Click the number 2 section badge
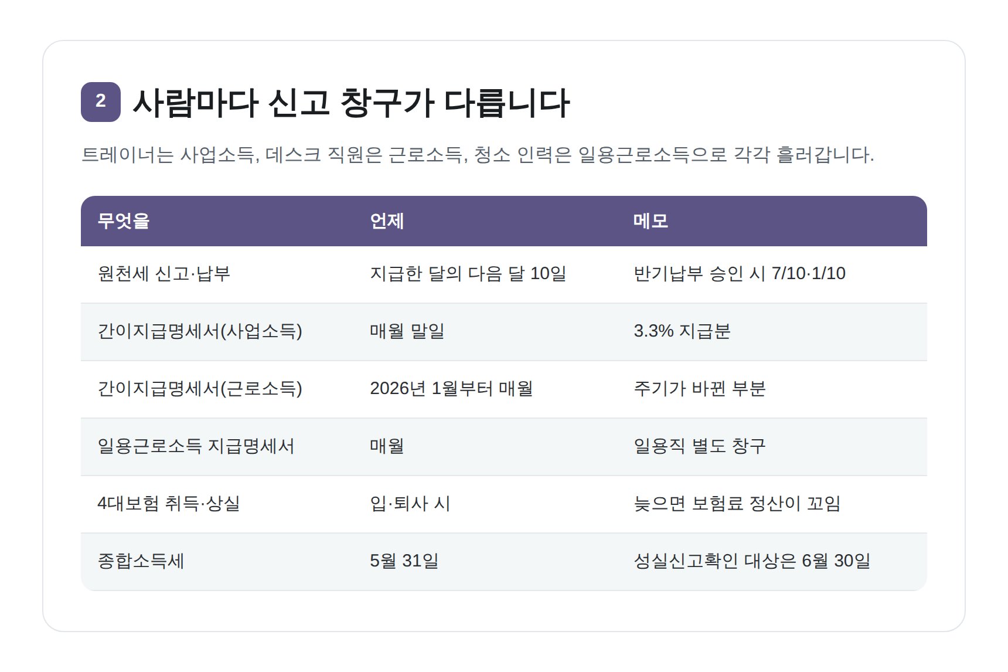This screenshot has width=1008, height=672. click(101, 102)
